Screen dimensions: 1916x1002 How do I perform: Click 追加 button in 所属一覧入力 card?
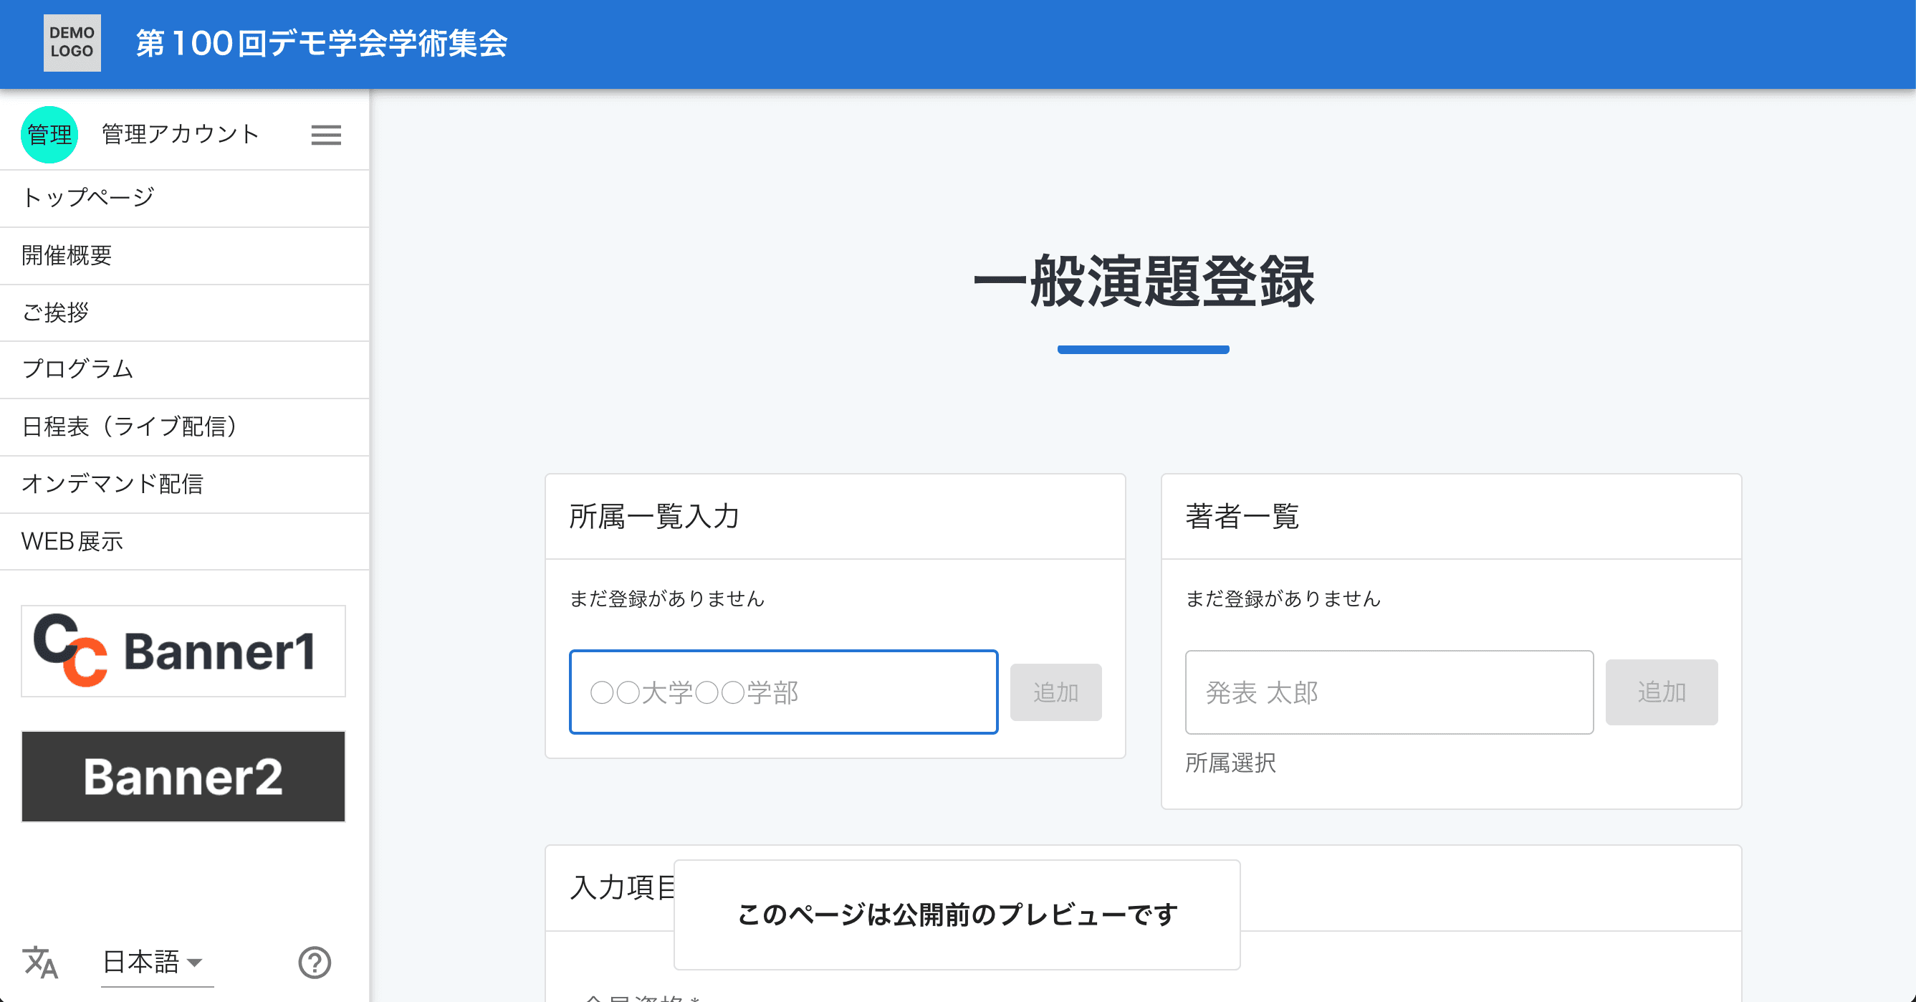pyautogui.click(x=1055, y=692)
